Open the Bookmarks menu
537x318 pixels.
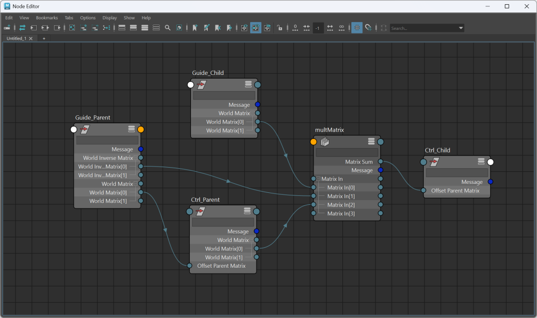(47, 18)
